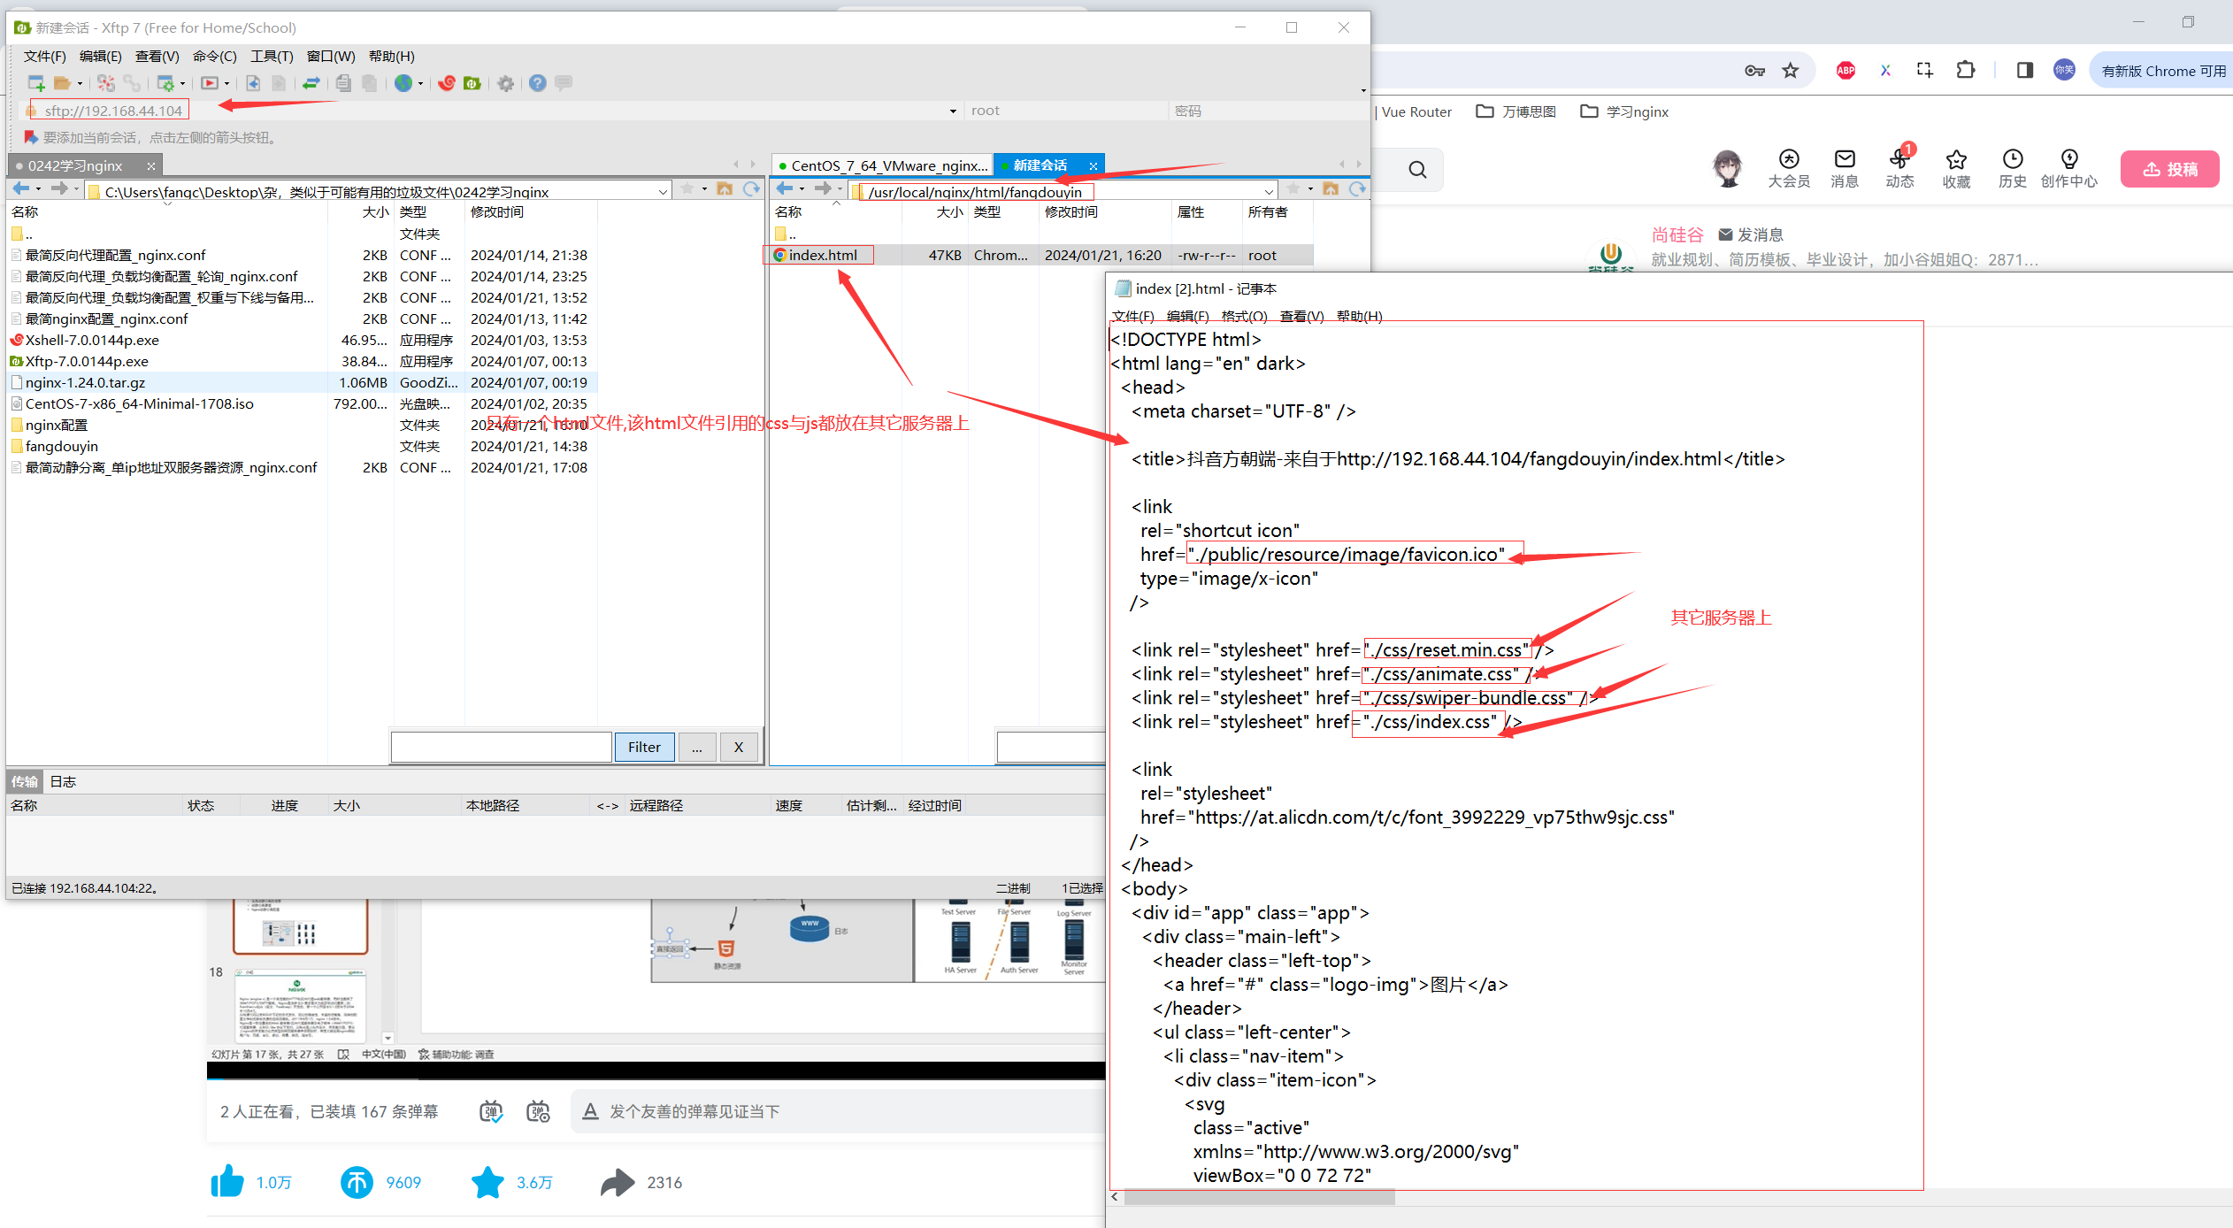
Task: Click the X button beside Filter
Action: [739, 748]
